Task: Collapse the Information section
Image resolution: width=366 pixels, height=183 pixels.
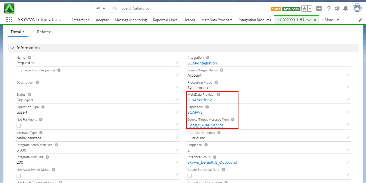Action: pos(12,48)
